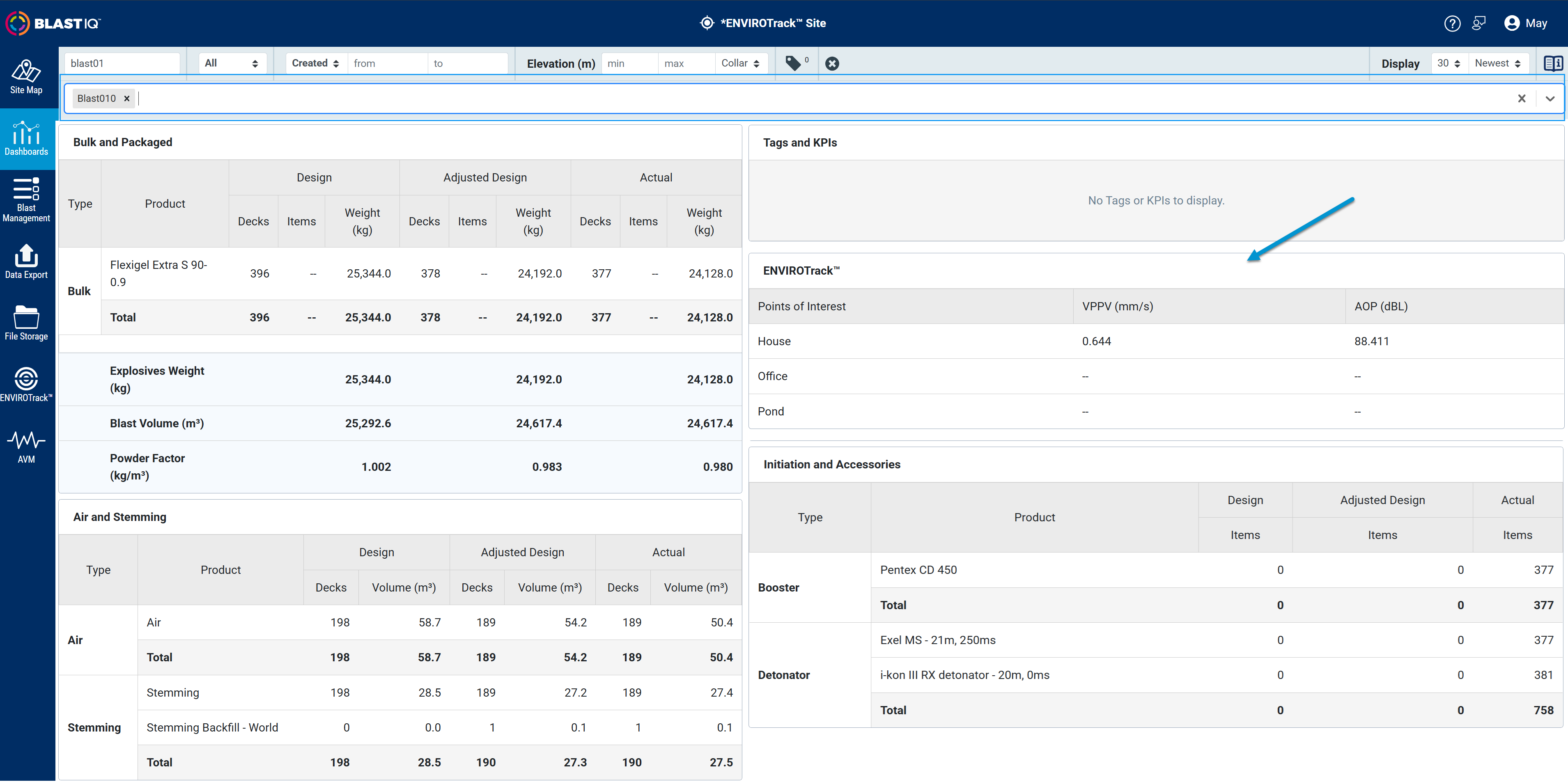
Task: Click the 'from' date field
Action: tap(387, 63)
